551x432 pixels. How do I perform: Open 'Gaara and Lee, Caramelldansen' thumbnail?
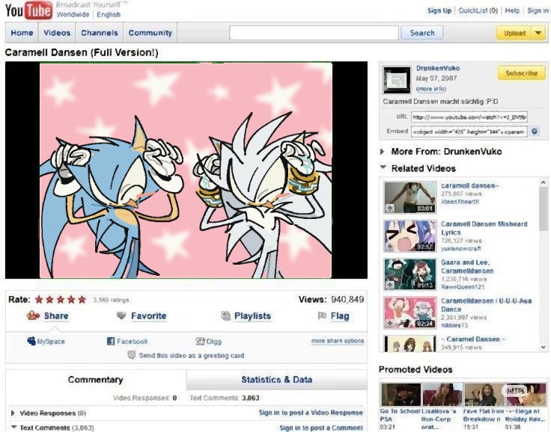click(x=410, y=274)
